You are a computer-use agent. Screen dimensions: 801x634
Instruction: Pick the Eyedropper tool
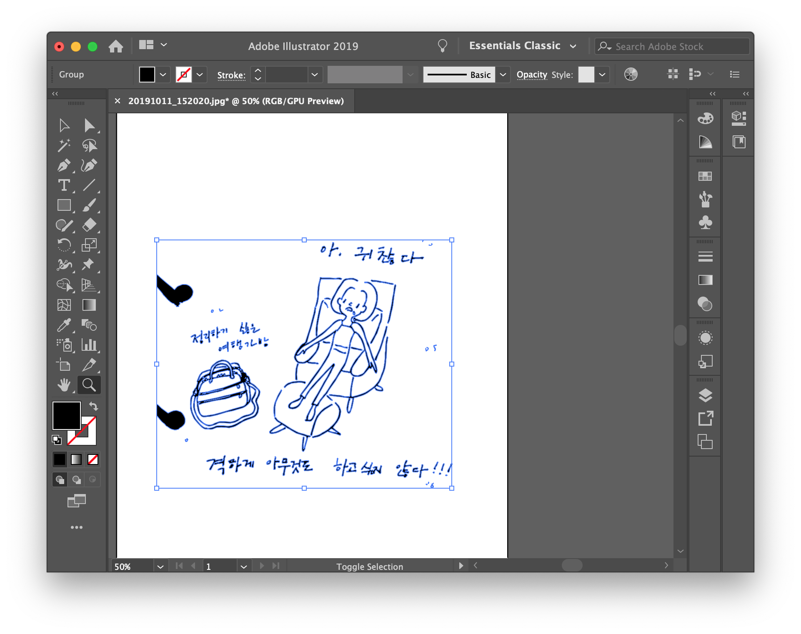pos(64,325)
